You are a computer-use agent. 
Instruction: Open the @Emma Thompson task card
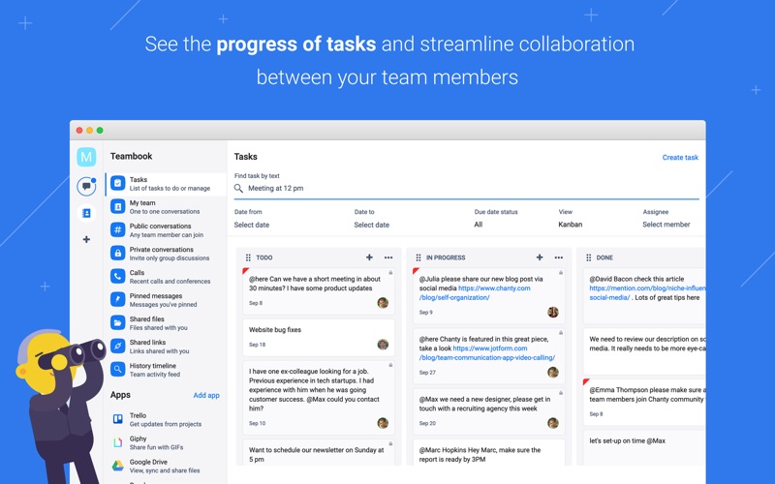644,402
